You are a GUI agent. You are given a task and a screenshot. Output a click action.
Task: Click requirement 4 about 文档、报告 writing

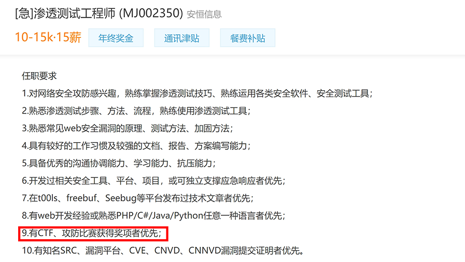pos(136,146)
